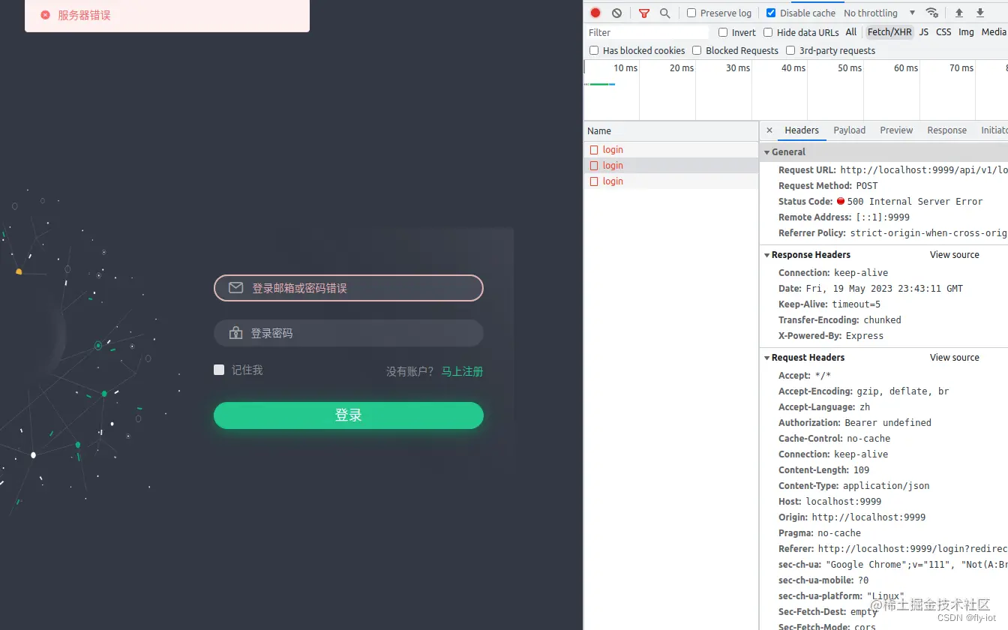Open network conditions wifi icon
Image resolution: width=1008 pixels, height=630 pixels.
click(x=932, y=13)
